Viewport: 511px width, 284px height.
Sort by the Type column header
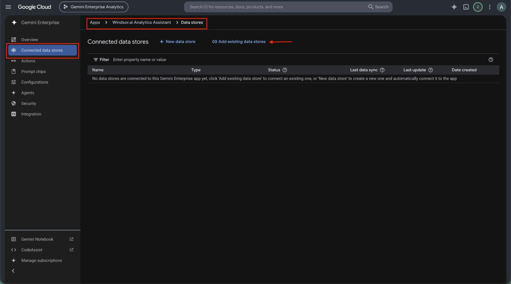(196, 70)
